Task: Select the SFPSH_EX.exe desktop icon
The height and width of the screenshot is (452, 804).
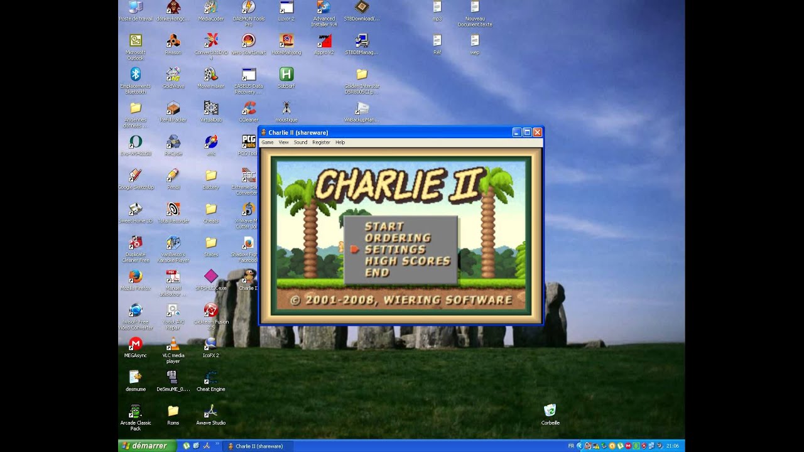Action: pyautogui.click(x=211, y=280)
